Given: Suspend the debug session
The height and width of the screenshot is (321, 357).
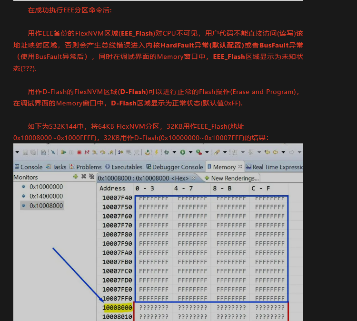Looking at the screenshot, I should point(71,152).
